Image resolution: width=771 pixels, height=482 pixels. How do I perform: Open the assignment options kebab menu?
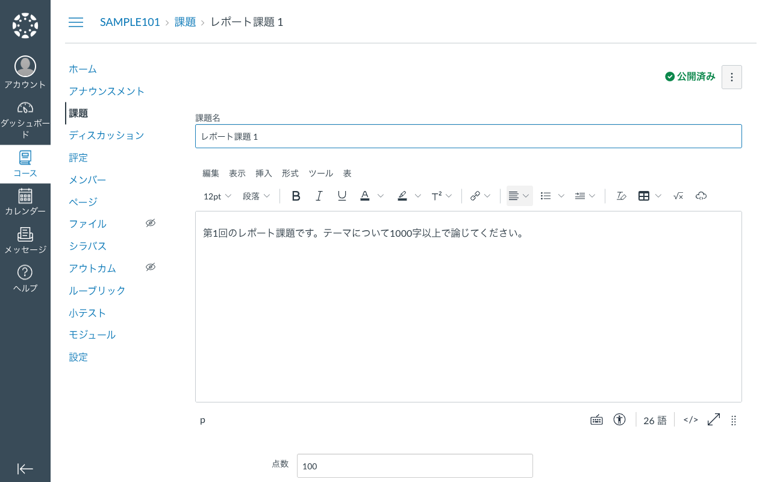(x=731, y=77)
